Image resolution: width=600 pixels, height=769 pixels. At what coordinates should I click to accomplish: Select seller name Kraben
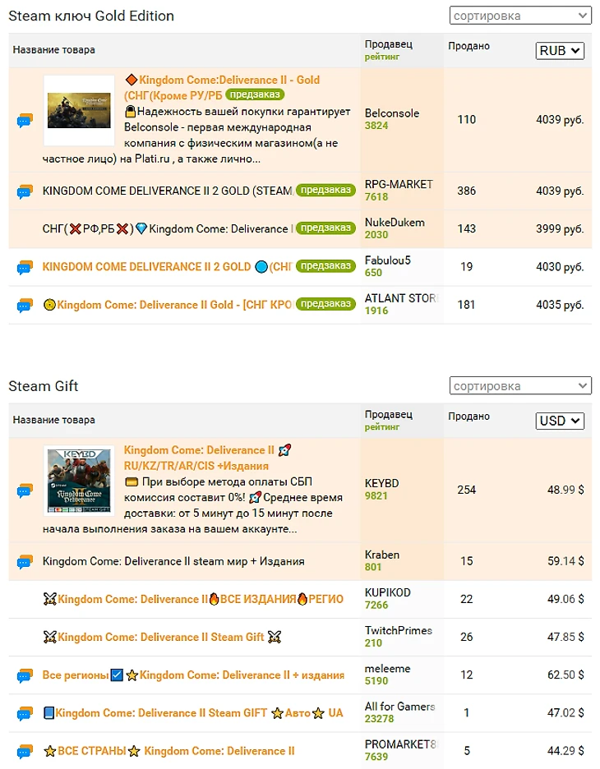tap(382, 555)
